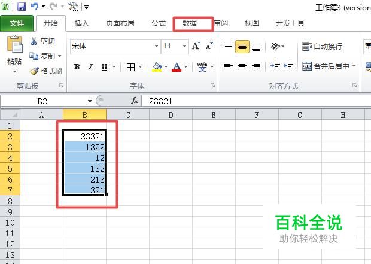Expand the 合并后居中 dropdown arrow
Image resolution: width=371 pixels, height=264 pixels.
[x=354, y=66]
